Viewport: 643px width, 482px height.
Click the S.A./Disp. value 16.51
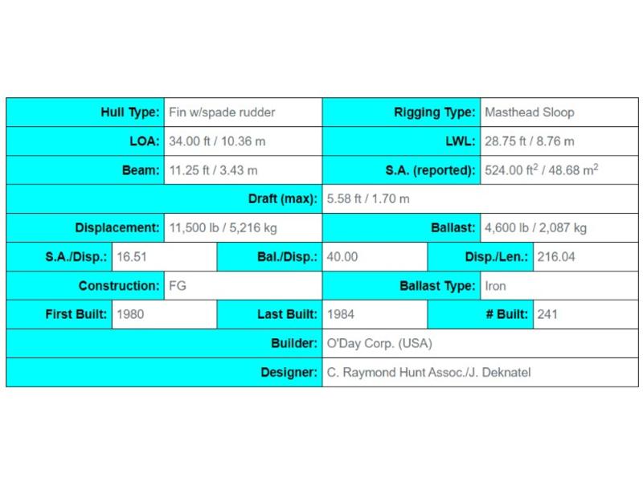pos(132,257)
